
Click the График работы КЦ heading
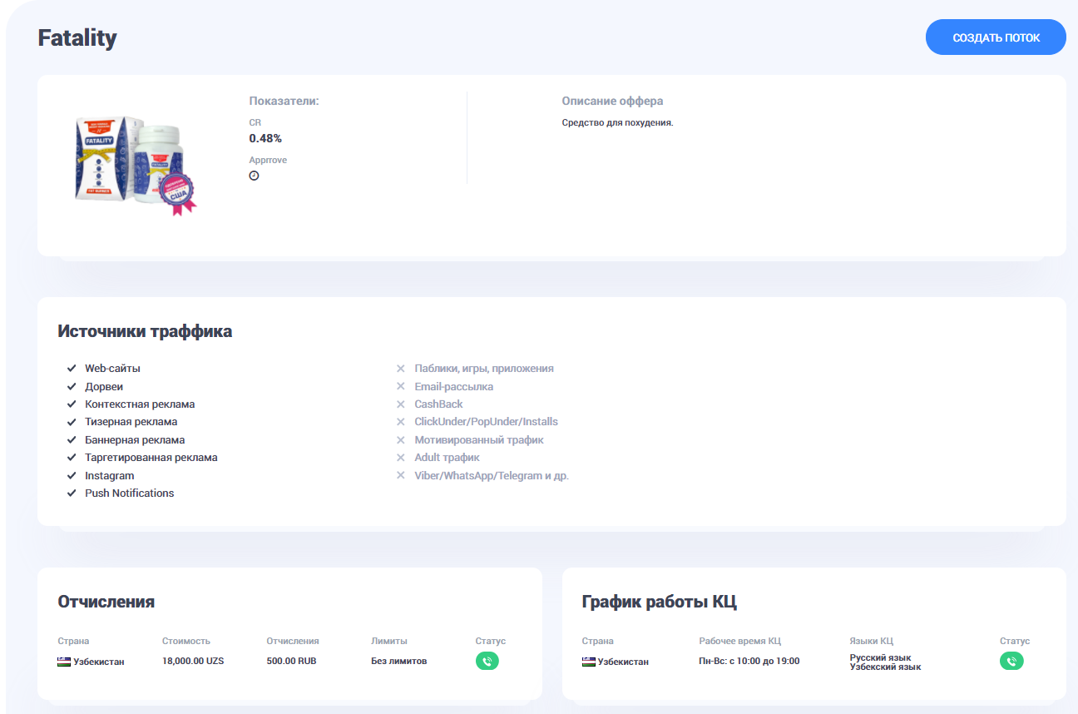click(x=660, y=602)
